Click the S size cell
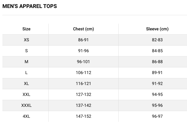Viewport: 187px width, 126px height. pos(26,51)
